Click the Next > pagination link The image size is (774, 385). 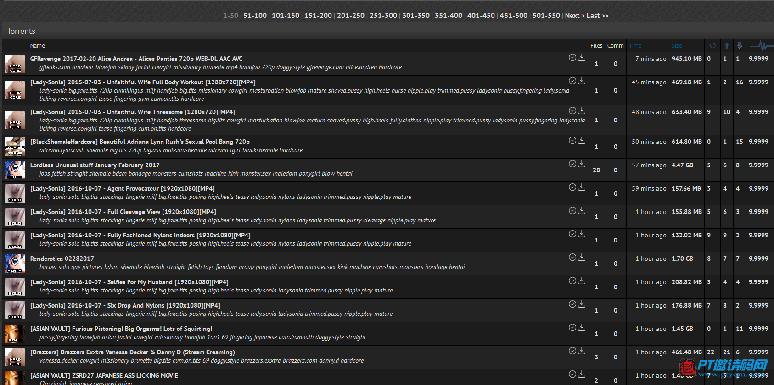(x=575, y=16)
